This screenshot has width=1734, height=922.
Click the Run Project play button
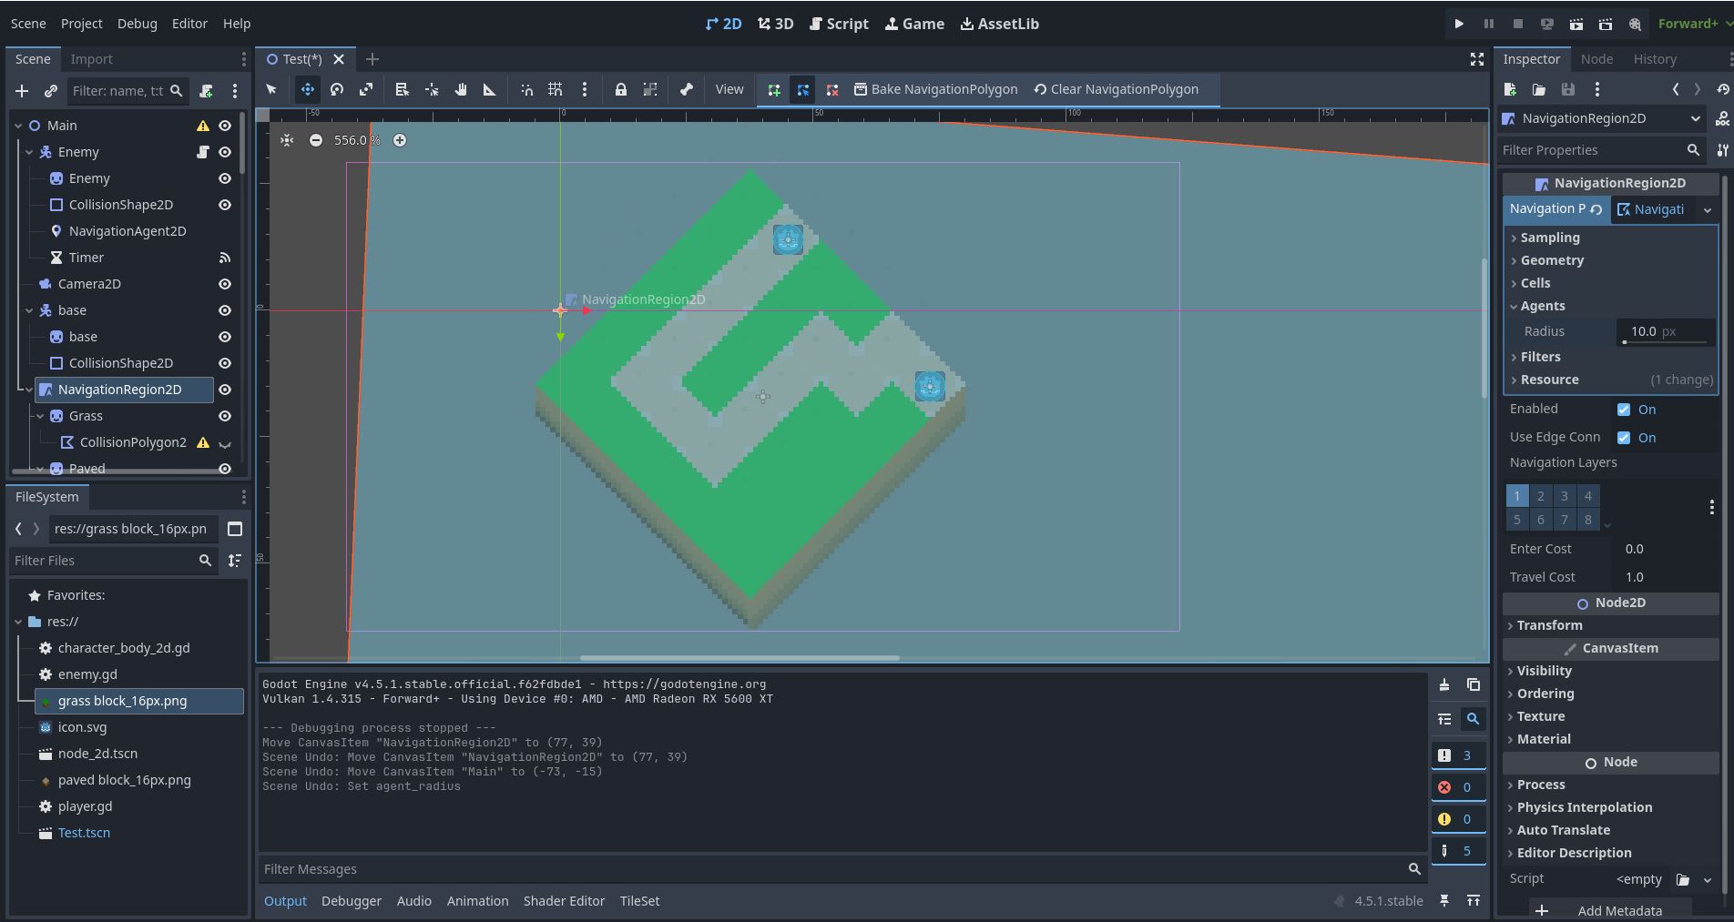[x=1459, y=24]
